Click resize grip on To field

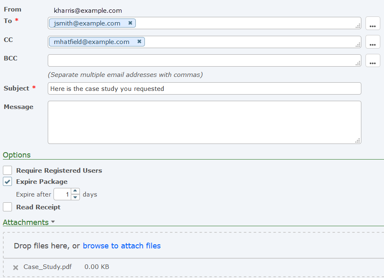point(358,26)
